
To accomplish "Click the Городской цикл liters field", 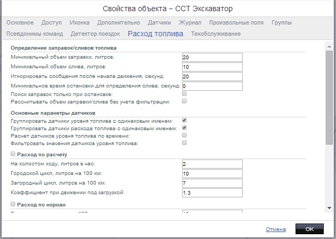I will (212, 173).
